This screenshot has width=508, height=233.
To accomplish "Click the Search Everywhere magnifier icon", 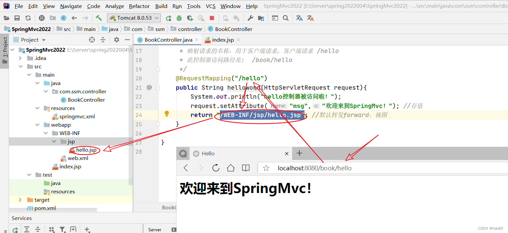I will (285, 18).
